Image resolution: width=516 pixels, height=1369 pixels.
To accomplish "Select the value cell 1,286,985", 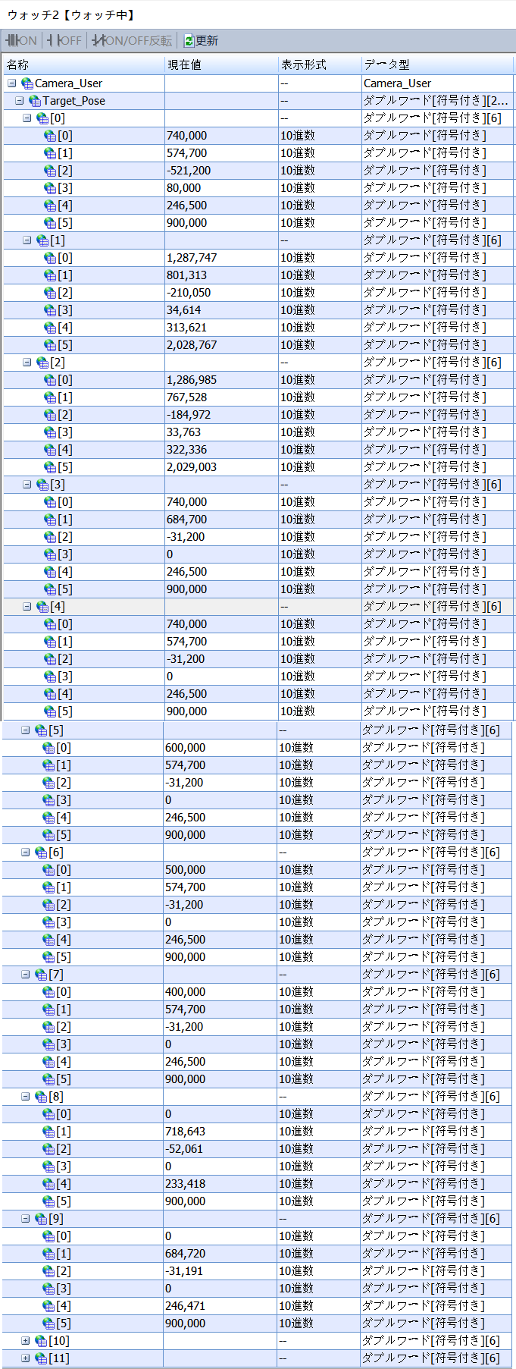I will pyautogui.click(x=221, y=380).
